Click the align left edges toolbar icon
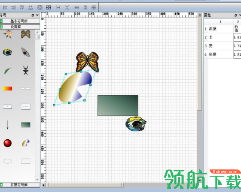The image size is (241, 192). tap(5, 7)
